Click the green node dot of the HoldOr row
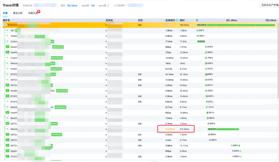Image resolution: width=279 pixels, height=162 pixels. pyautogui.click(x=7, y=69)
